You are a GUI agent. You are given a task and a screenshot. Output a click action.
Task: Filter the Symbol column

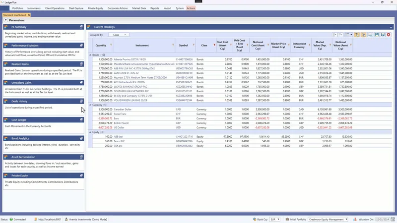(x=194, y=45)
